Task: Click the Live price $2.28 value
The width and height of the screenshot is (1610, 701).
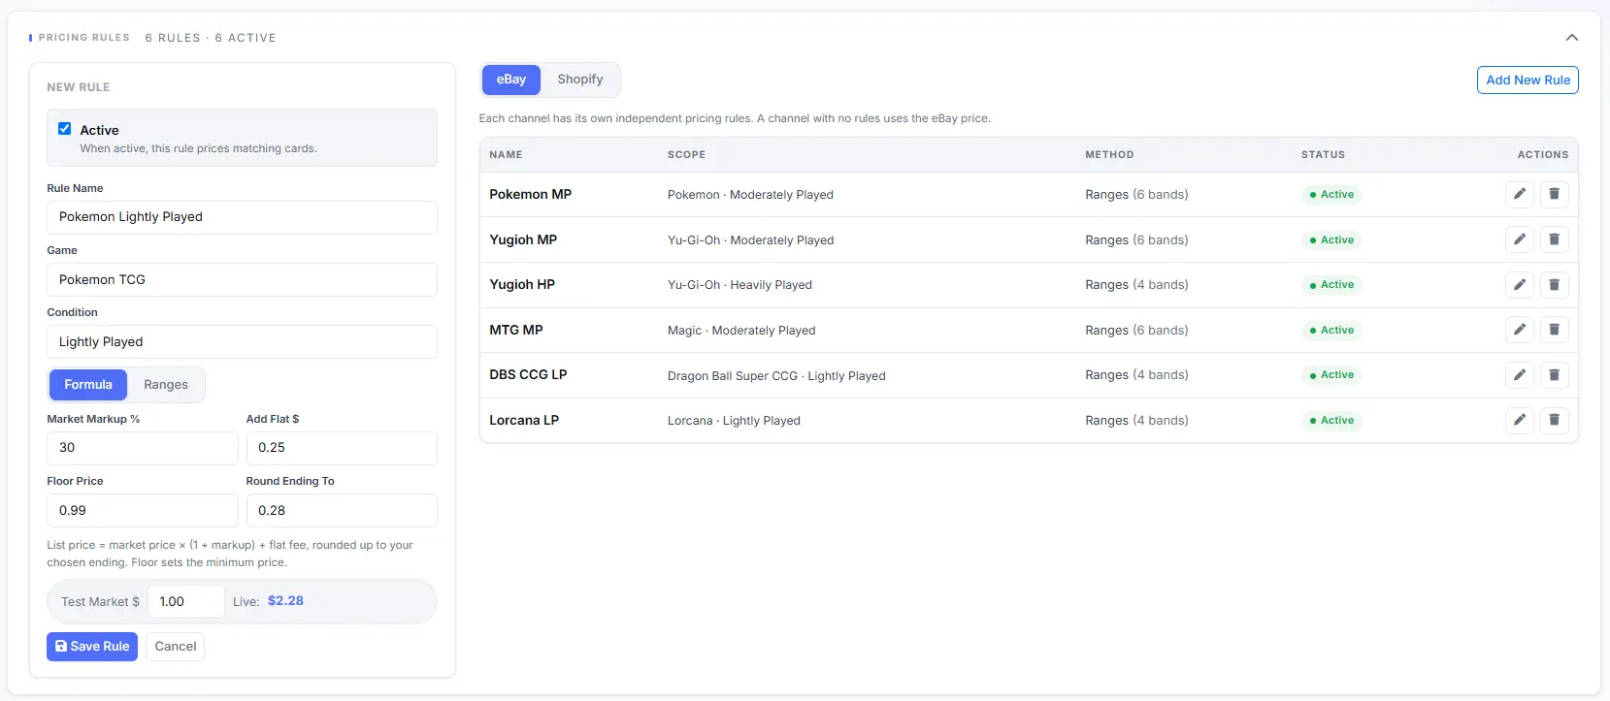Action: (285, 601)
